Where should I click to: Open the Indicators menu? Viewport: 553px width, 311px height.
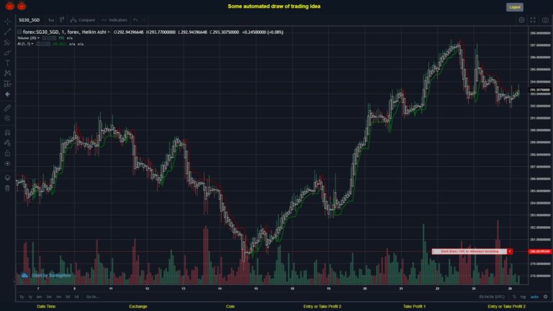pyautogui.click(x=114, y=20)
